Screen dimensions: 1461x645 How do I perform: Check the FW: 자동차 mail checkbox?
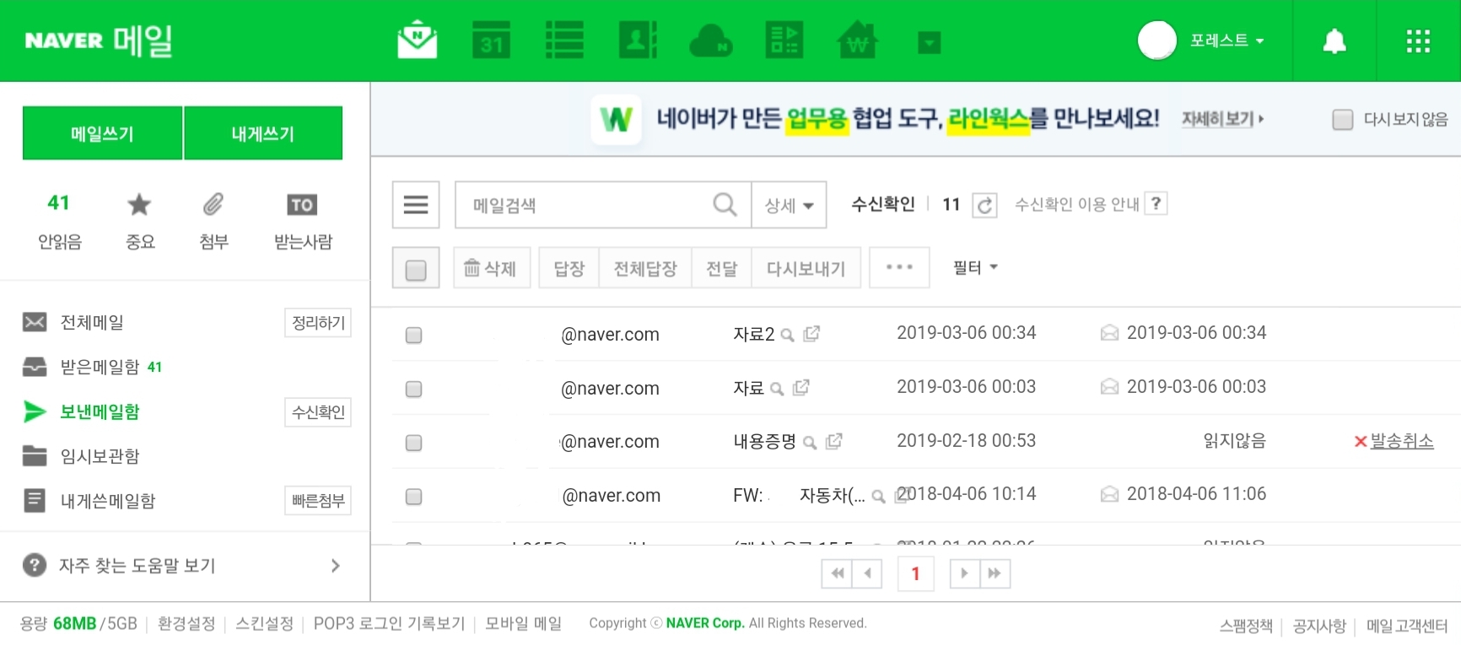point(413,497)
